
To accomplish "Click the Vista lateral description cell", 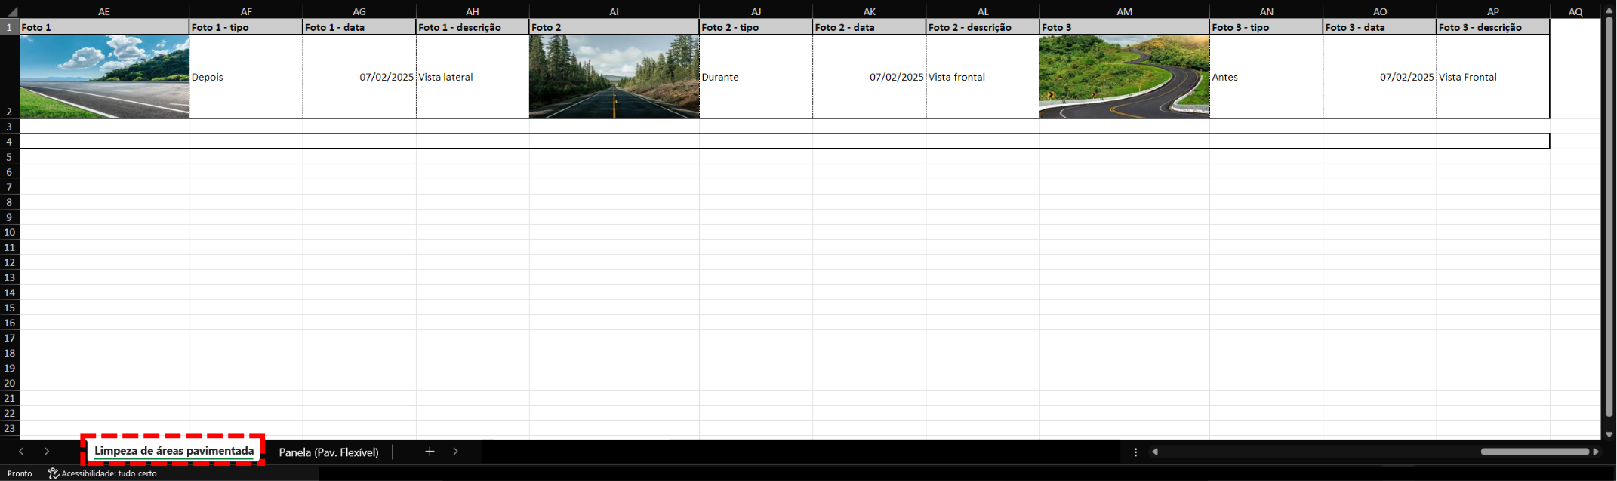I will (472, 77).
